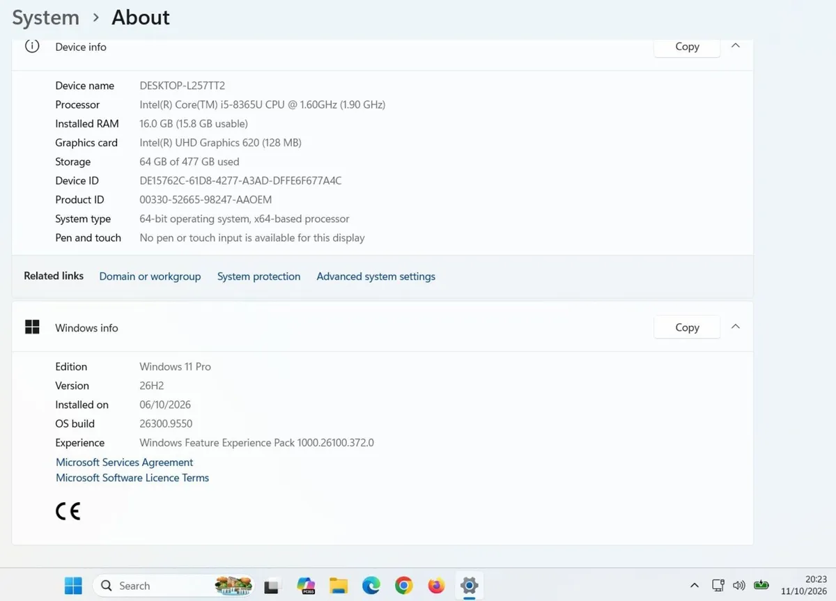
Task: Open the Windows Start menu
Action: (x=73, y=586)
